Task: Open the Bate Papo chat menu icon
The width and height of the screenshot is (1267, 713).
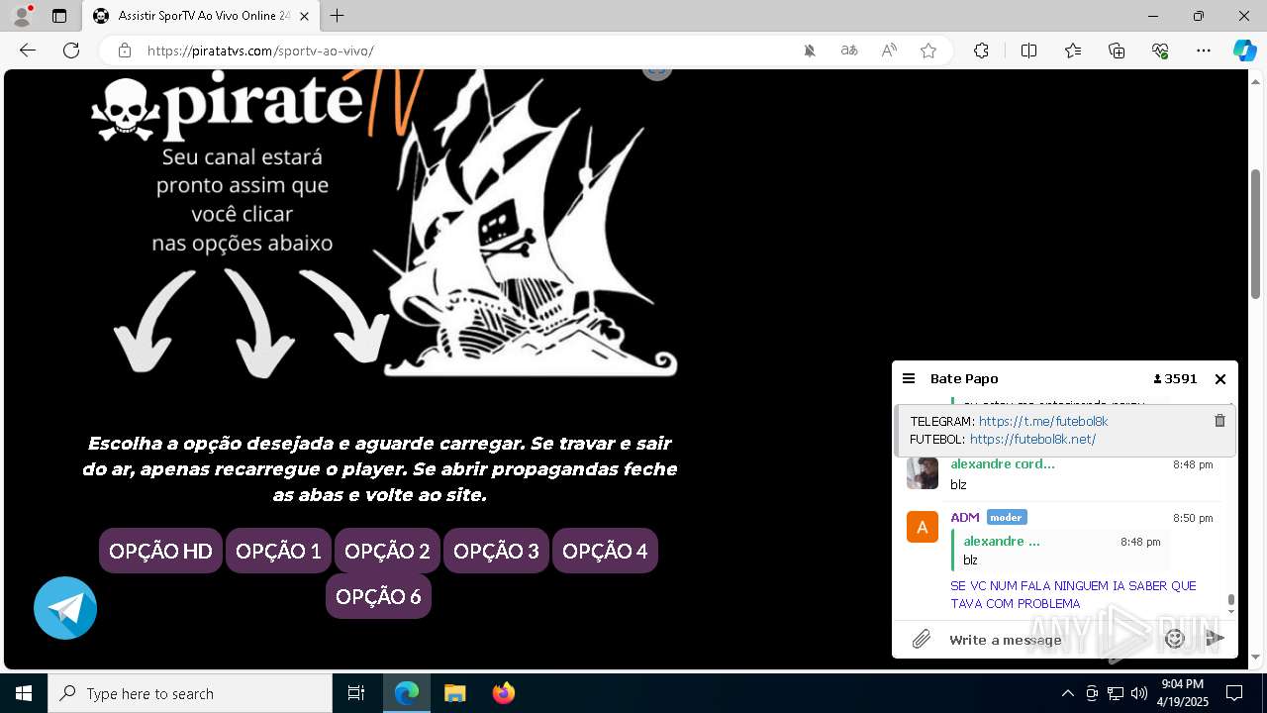Action: (909, 378)
